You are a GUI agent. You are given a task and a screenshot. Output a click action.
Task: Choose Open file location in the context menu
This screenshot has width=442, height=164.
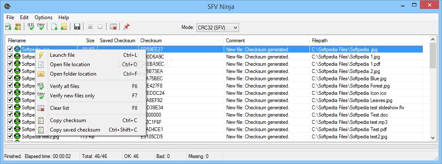(90, 64)
